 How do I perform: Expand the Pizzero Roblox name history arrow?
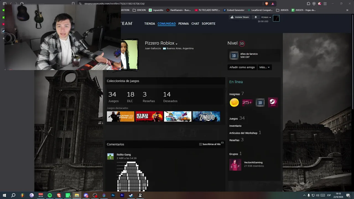[x=176, y=44]
